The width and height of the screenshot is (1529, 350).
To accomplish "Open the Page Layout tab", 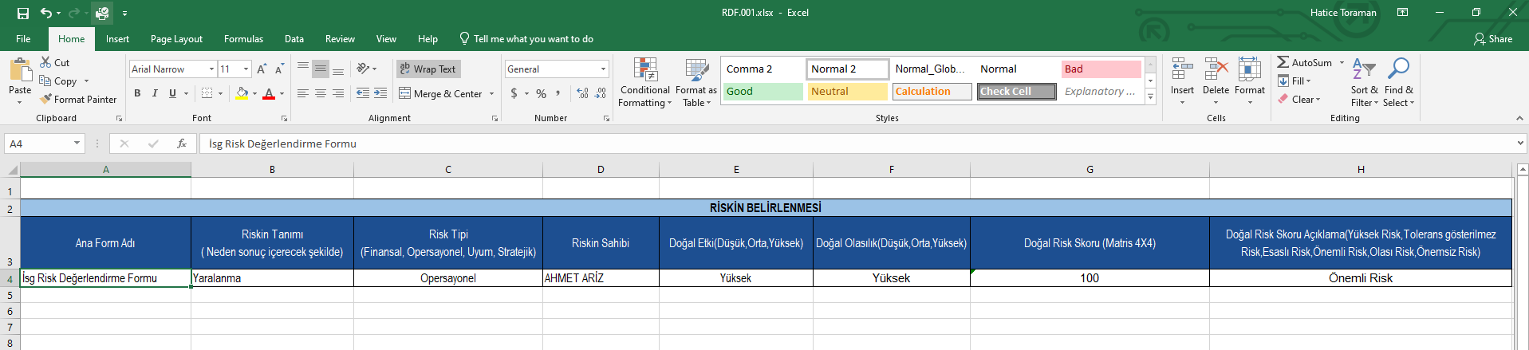I will click(x=176, y=39).
